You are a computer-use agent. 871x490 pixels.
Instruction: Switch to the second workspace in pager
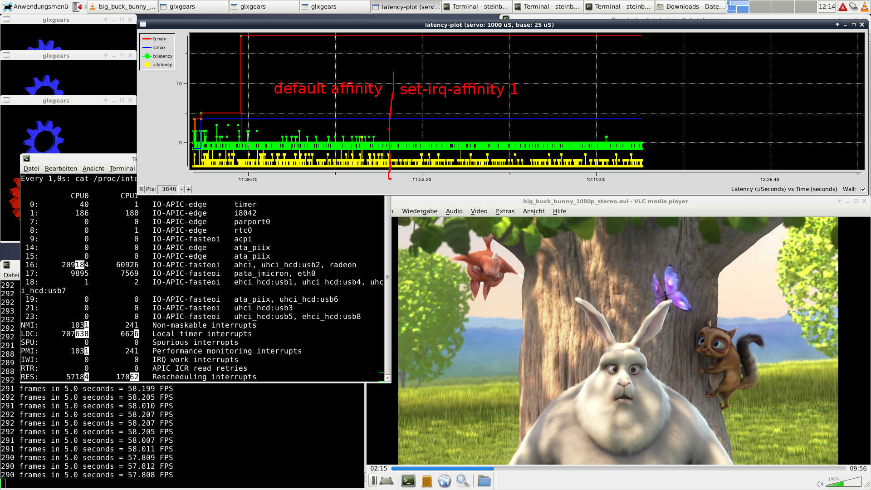[x=760, y=6]
